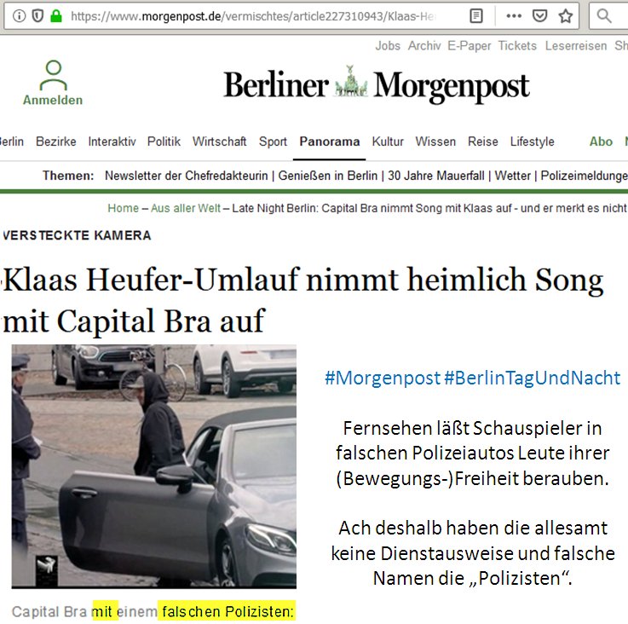Click the site information icon in address bar
Viewport: 628px width, 624px height.
19,16
